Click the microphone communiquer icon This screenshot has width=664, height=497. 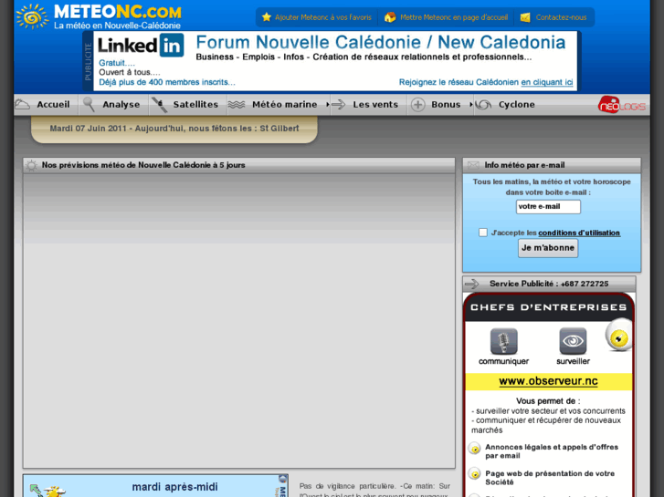(x=503, y=341)
